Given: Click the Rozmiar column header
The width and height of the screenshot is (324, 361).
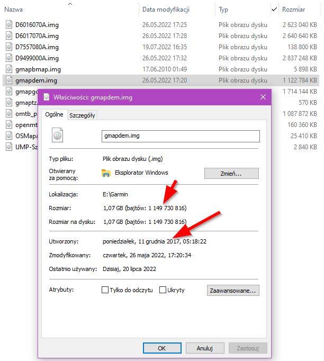Looking at the screenshot, I should (293, 10).
